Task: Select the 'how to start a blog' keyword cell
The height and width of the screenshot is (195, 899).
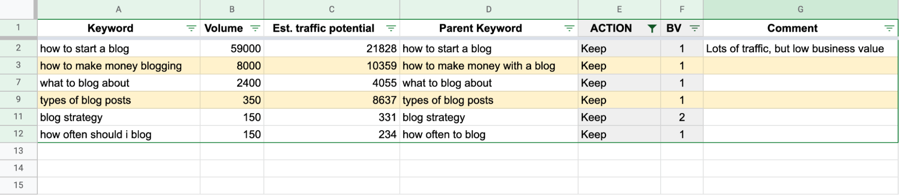Action: [x=119, y=49]
